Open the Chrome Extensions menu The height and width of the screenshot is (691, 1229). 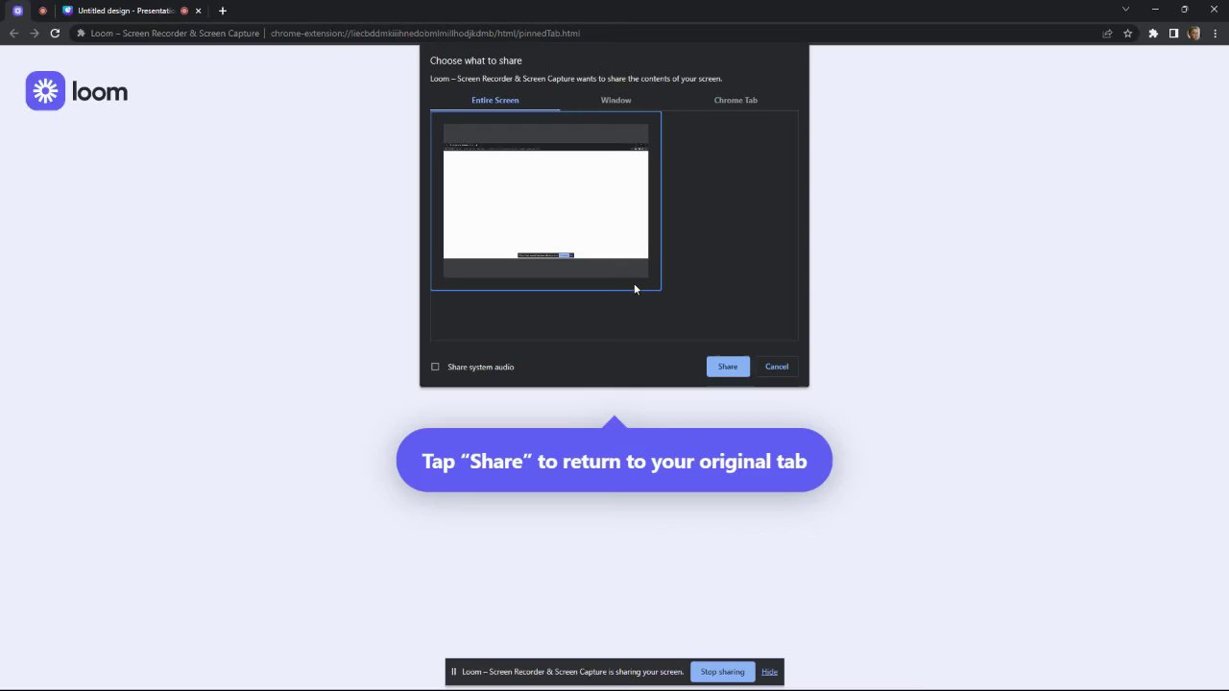tap(1153, 33)
